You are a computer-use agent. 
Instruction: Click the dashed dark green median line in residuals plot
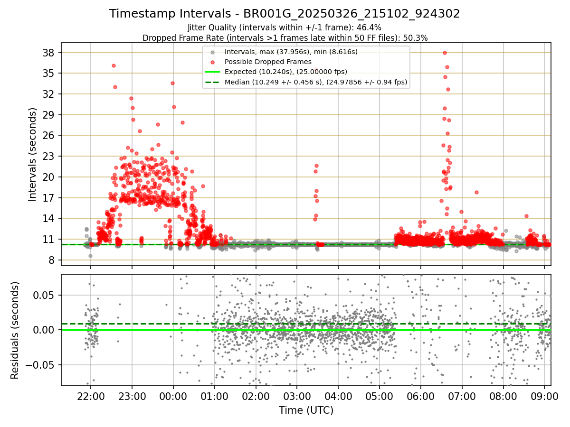pos(306,324)
